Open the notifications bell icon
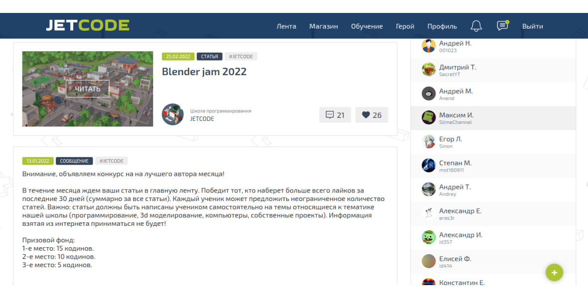Screen dimensions: 588x298 [476, 26]
